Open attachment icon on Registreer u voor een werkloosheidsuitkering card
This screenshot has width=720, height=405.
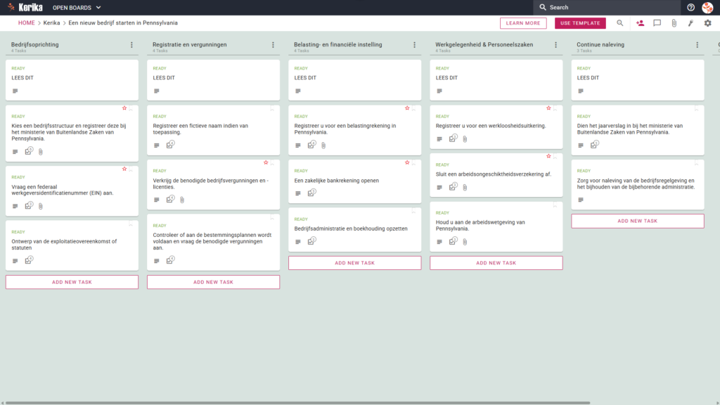tap(465, 139)
